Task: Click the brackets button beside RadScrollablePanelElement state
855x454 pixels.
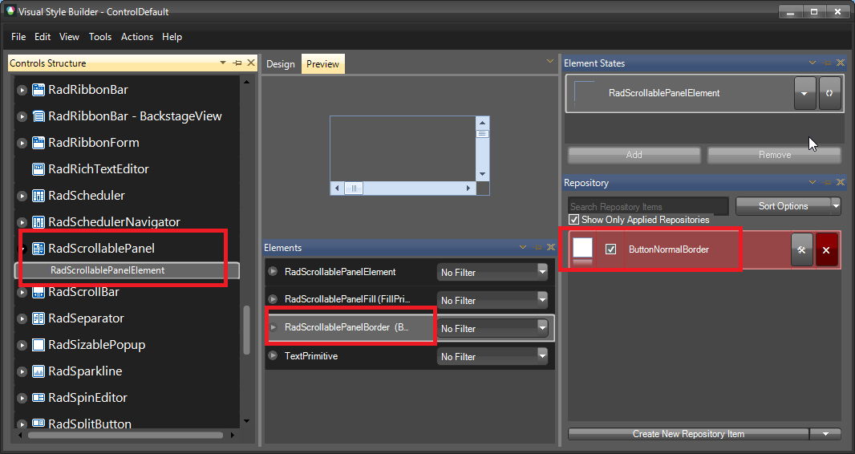Action: point(829,93)
